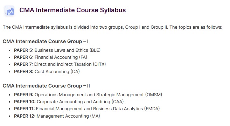Click the (BLE) abbreviation text

pyautogui.click(x=95, y=50)
